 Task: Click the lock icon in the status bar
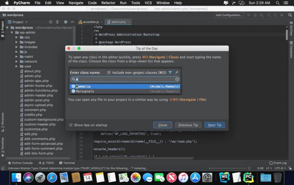(290, 168)
